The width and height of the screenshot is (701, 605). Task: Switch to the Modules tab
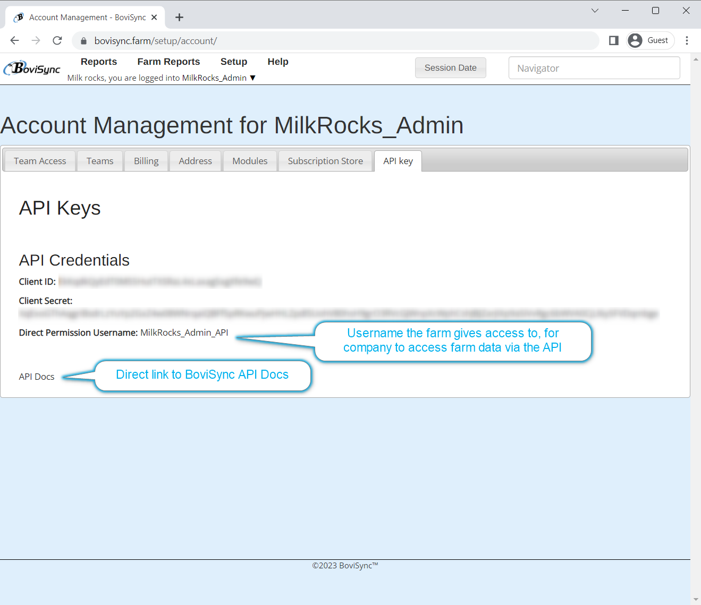tap(250, 161)
